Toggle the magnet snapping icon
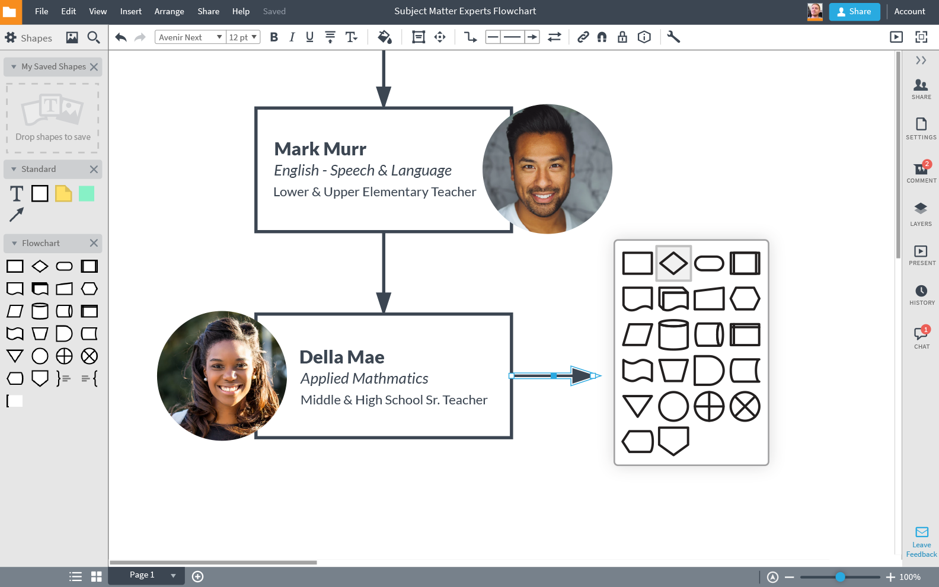Viewport: 939px width, 587px height. pyautogui.click(x=602, y=37)
